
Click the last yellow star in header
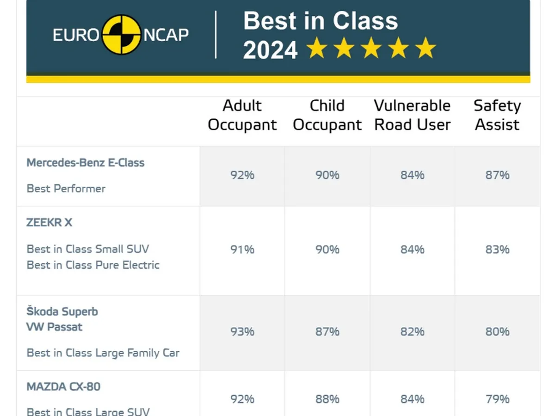tap(426, 49)
